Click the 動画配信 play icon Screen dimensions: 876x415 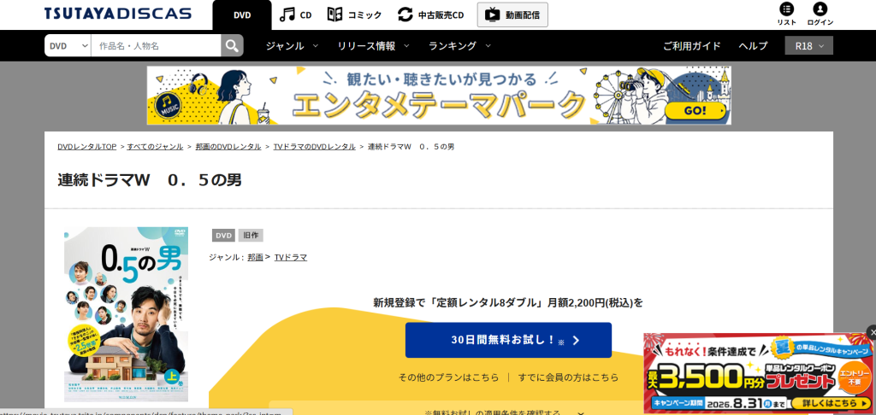pyautogui.click(x=492, y=15)
